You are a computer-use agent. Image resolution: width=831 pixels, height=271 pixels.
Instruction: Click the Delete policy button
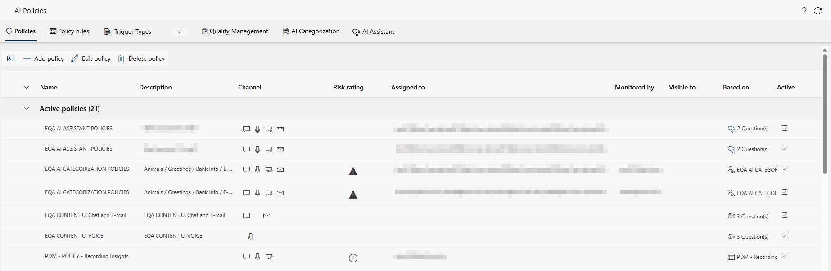click(141, 58)
